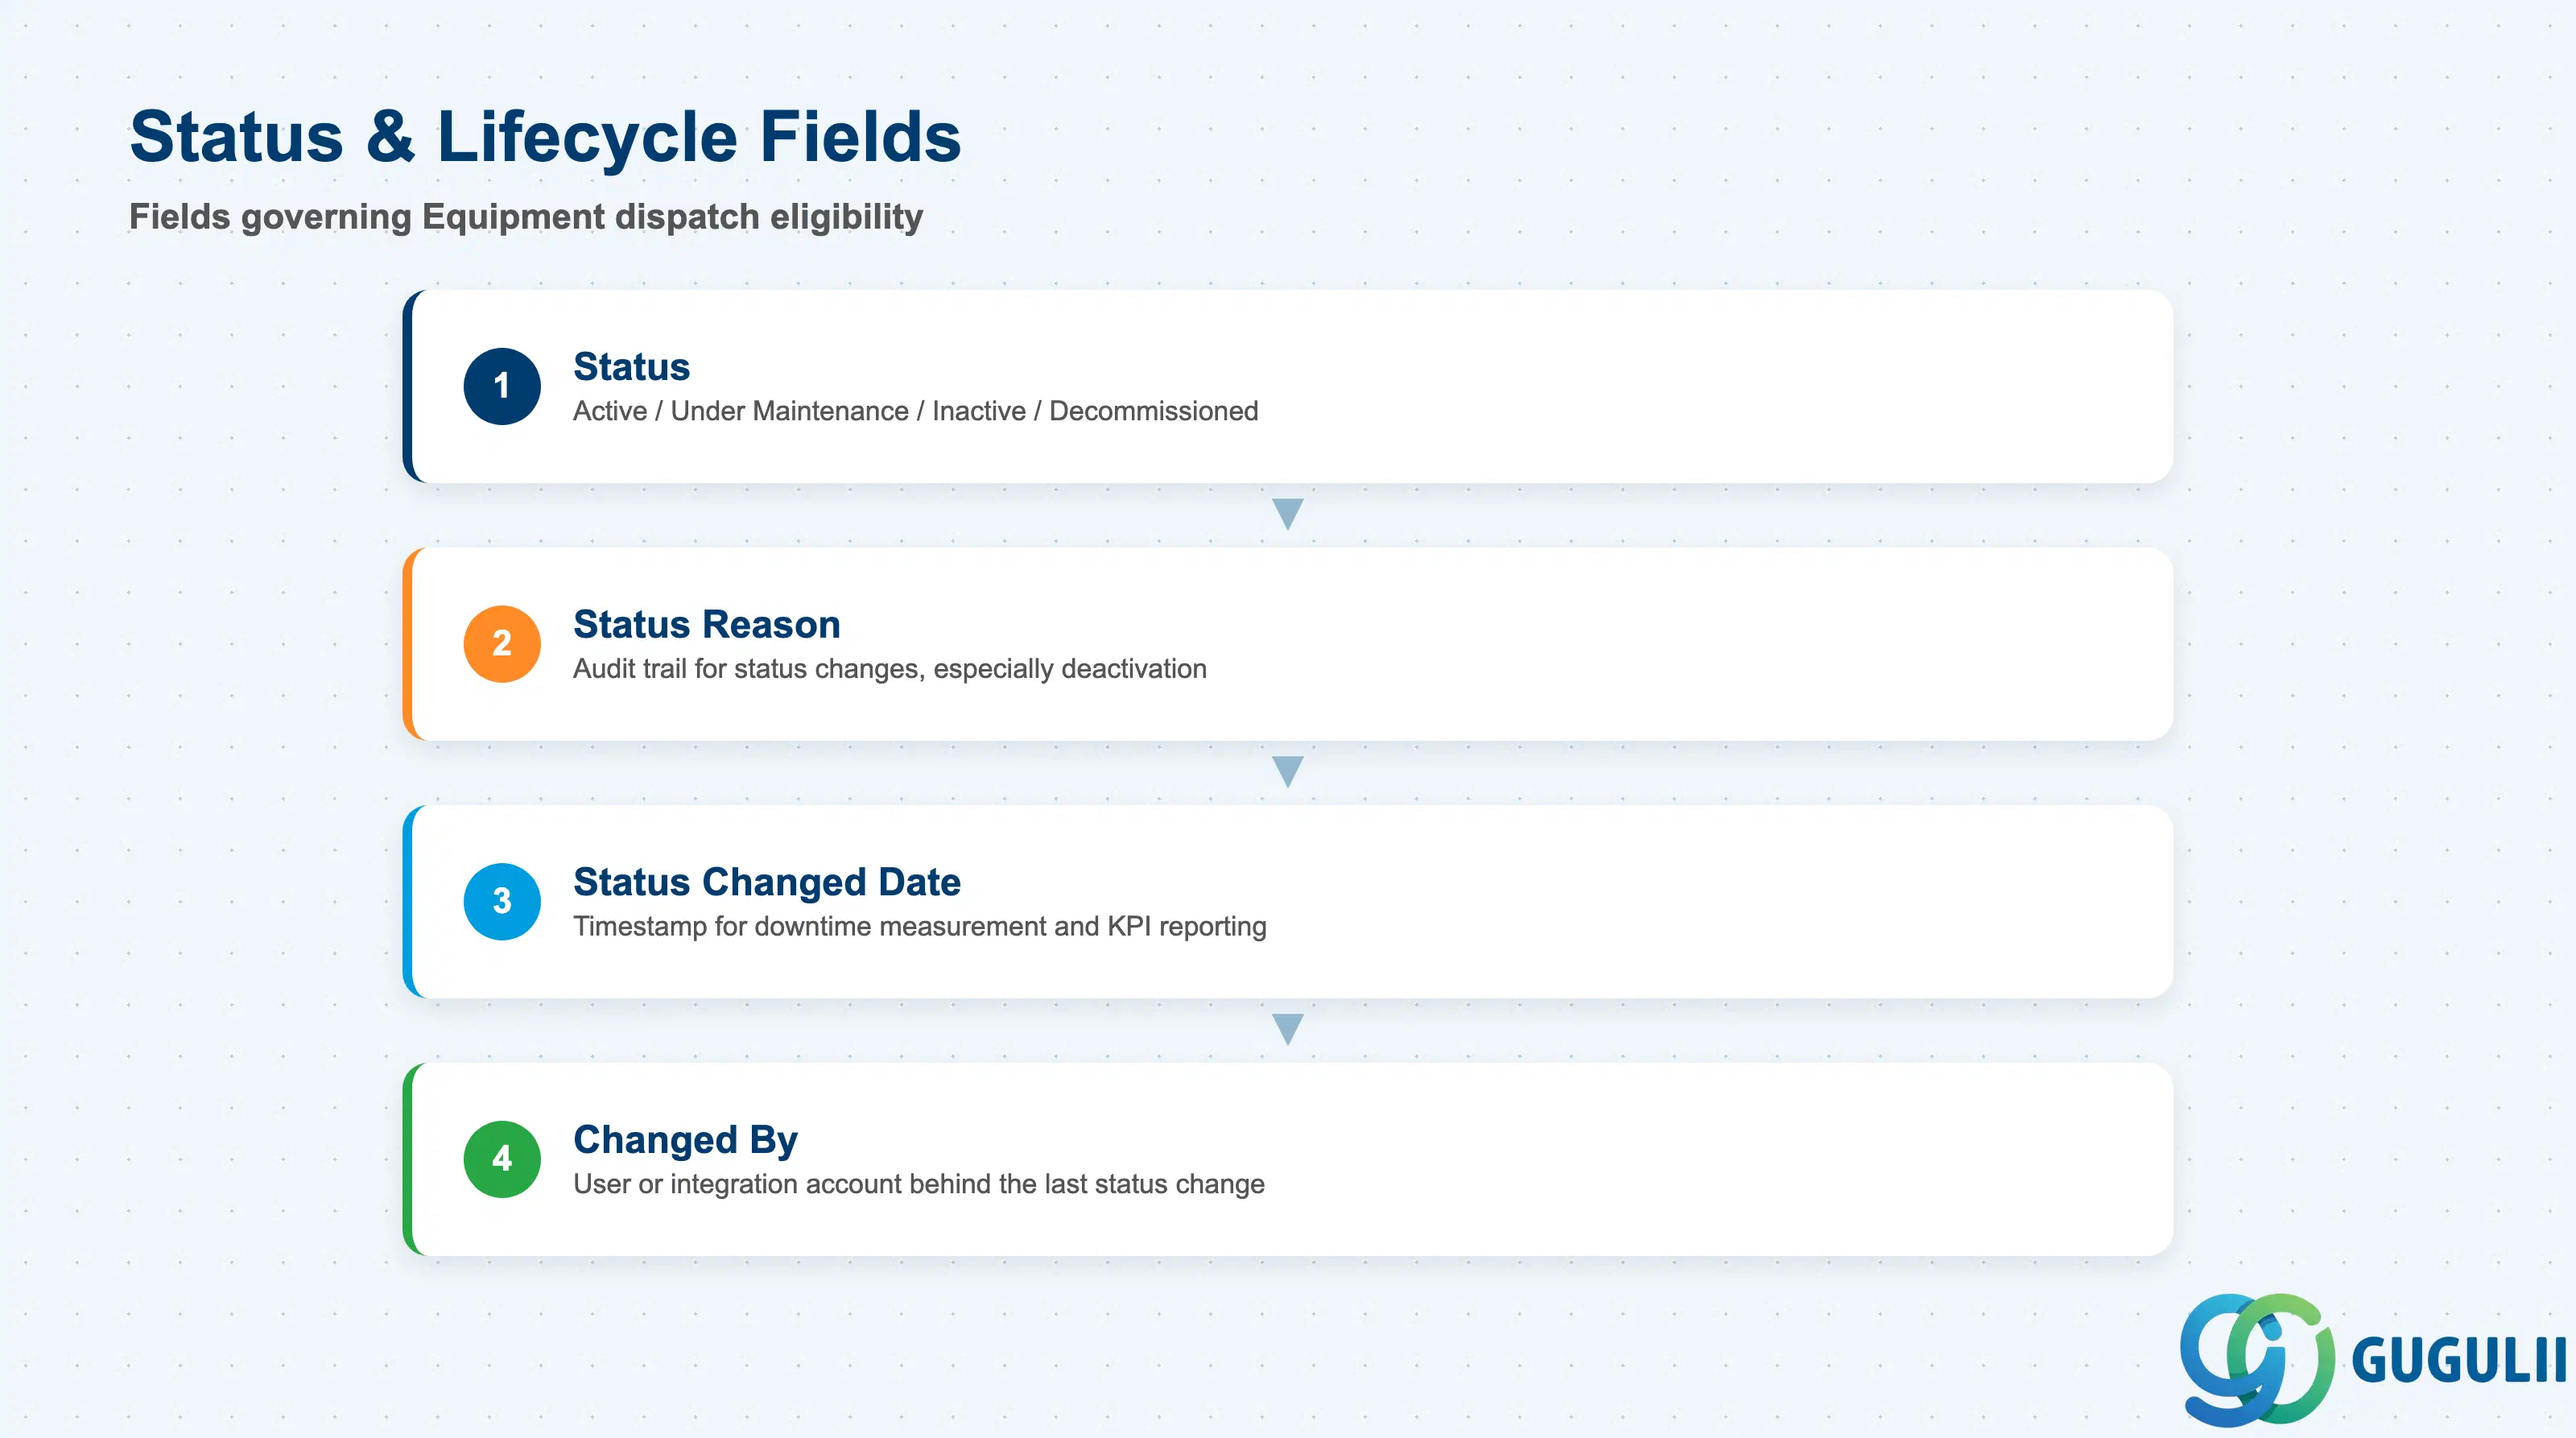2576x1438 pixels.
Task: Click 'Timestamp for downtime measurement' description
Action: tap(919, 926)
